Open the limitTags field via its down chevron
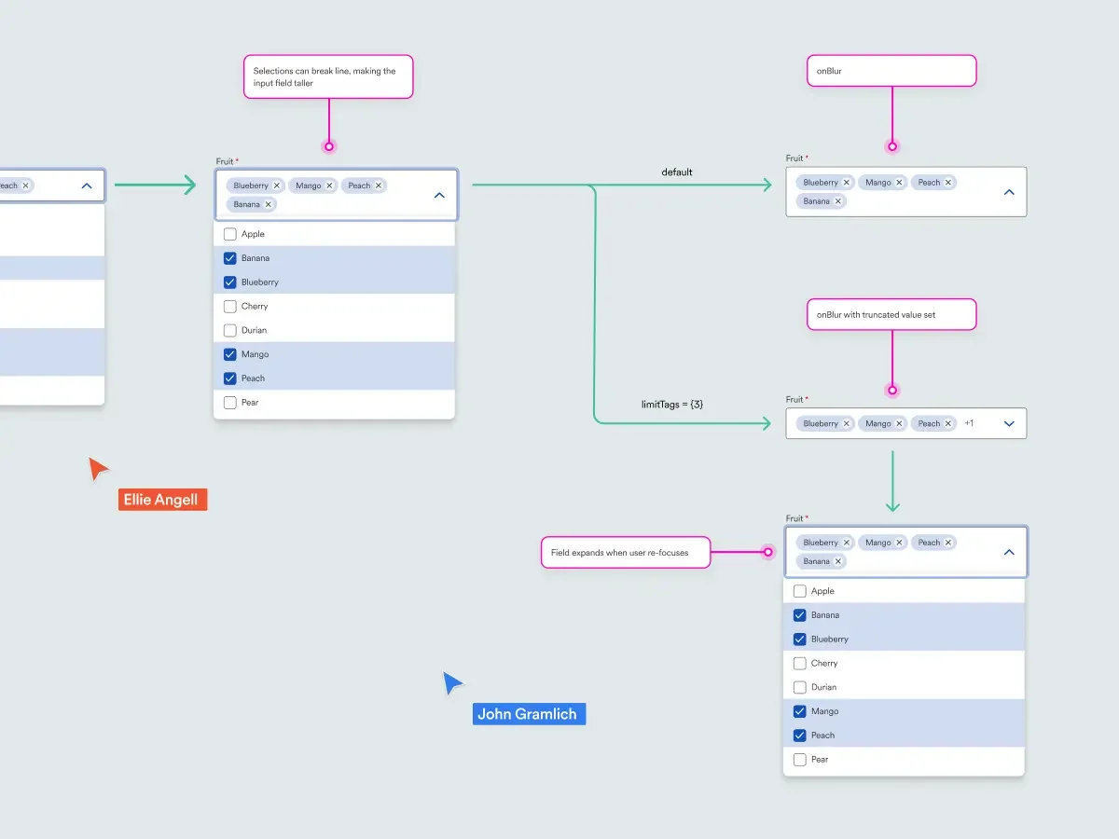This screenshot has width=1119, height=839. click(x=1008, y=423)
